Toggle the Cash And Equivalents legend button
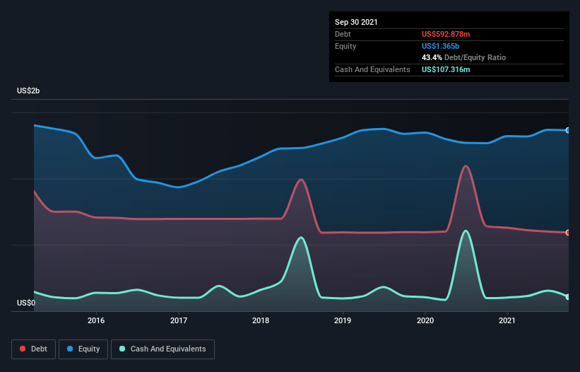580x372 pixels. click(162, 349)
